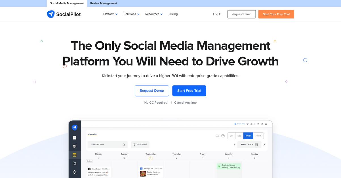Switch calendar to Month view
Image resolution: width=341 pixels, height=178 pixels.
(x=258, y=136)
